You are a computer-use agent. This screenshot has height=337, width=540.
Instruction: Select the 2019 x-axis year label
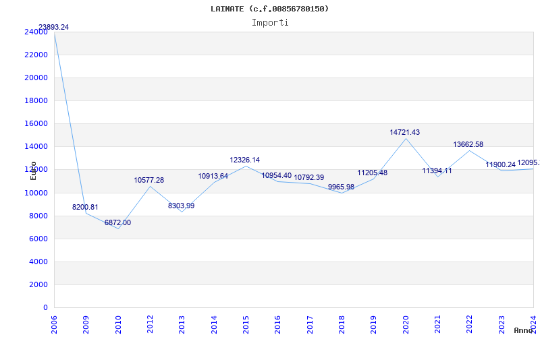click(374, 325)
